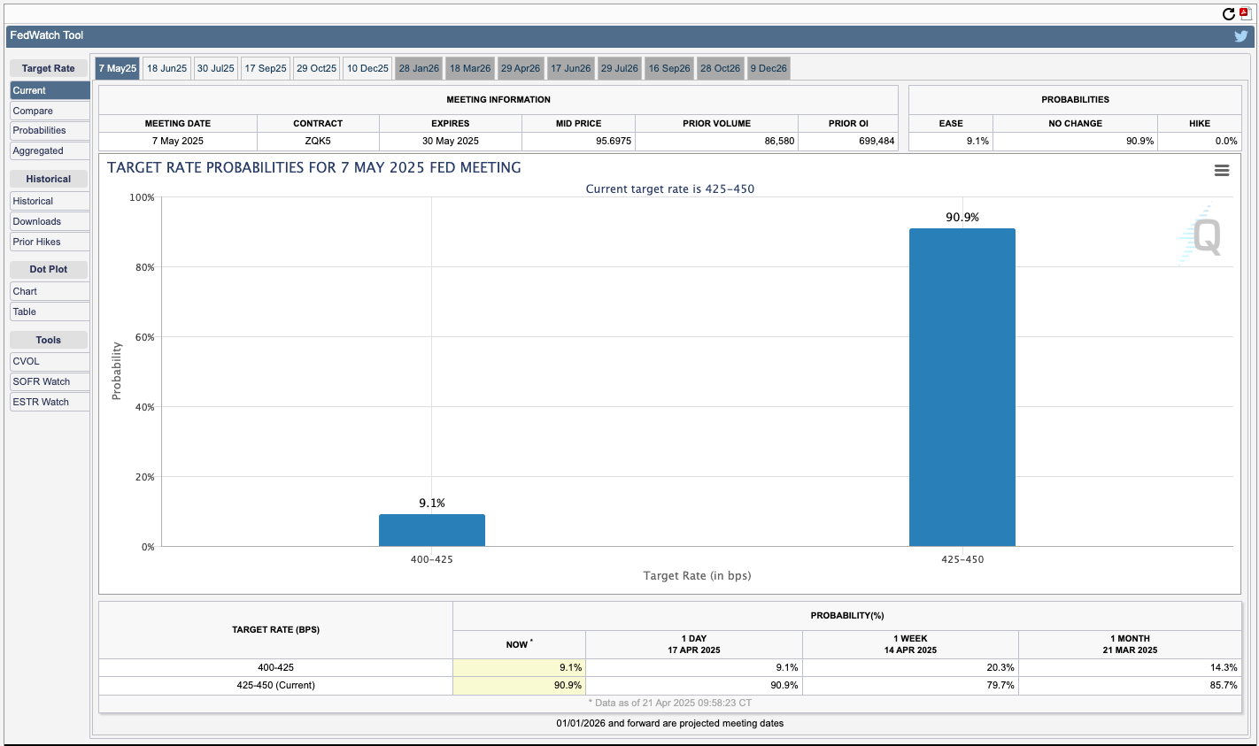This screenshot has width=1259, height=746.
Task: Open the Downloads page
Action: (x=50, y=221)
